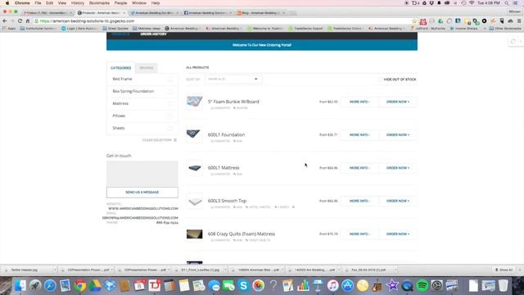524x295 pixels.
Task: Open Skype from the Dock
Action: coord(244,286)
